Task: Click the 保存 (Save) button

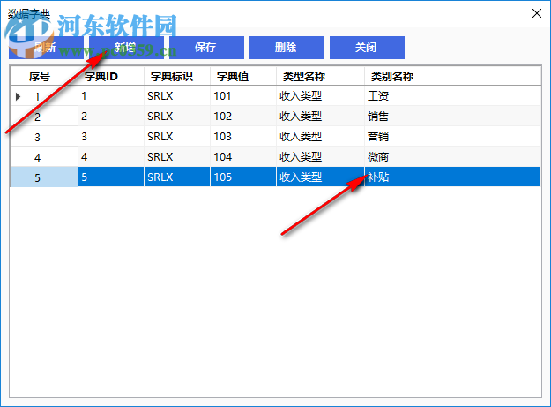Action: 206,48
